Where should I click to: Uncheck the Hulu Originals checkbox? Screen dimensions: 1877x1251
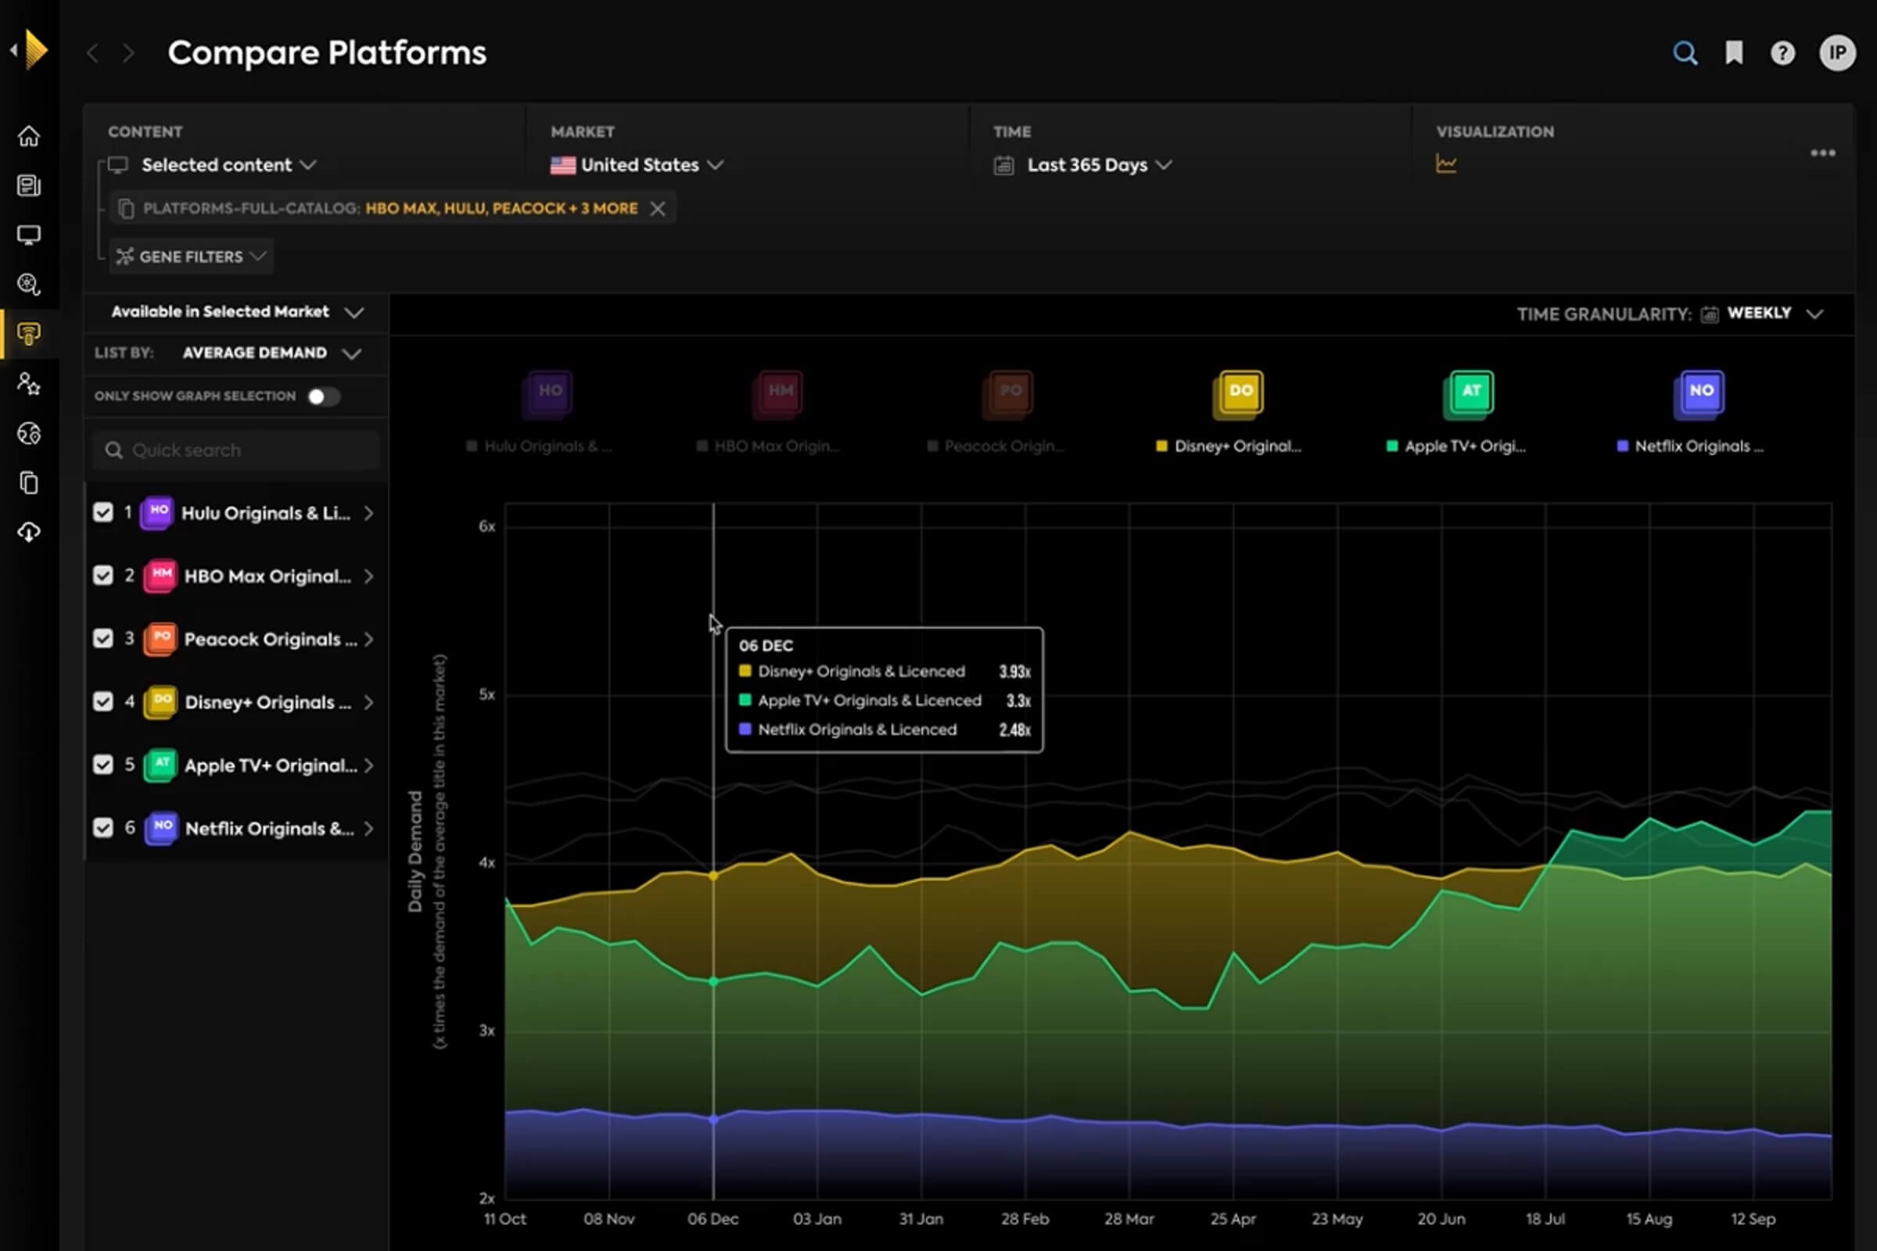(x=103, y=512)
